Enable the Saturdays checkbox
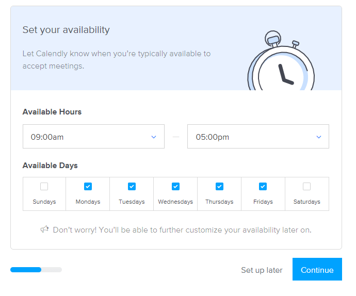The height and width of the screenshot is (296, 356). (x=307, y=186)
